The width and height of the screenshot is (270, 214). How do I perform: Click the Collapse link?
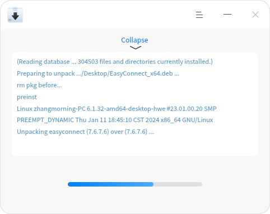pyautogui.click(x=134, y=40)
